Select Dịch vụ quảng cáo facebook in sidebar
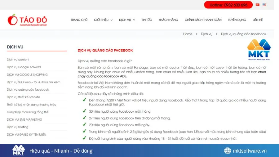This screenshot has width=279, height=157. (28, 90)
